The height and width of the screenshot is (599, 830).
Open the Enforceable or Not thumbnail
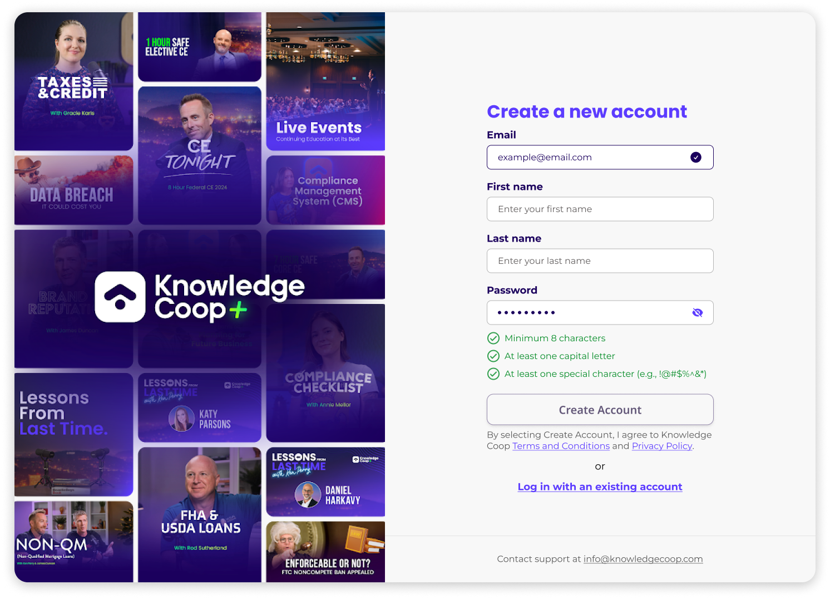click(325, 552)
